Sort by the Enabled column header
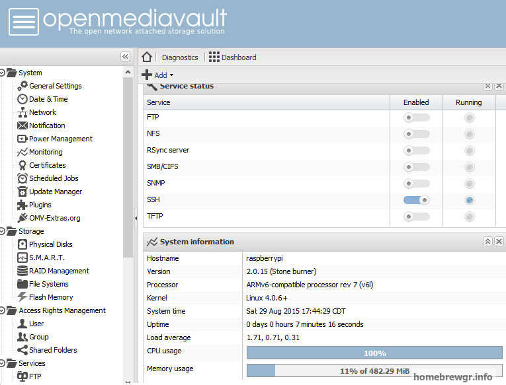The height and width of the screenshot is (385, 506). 416,102
